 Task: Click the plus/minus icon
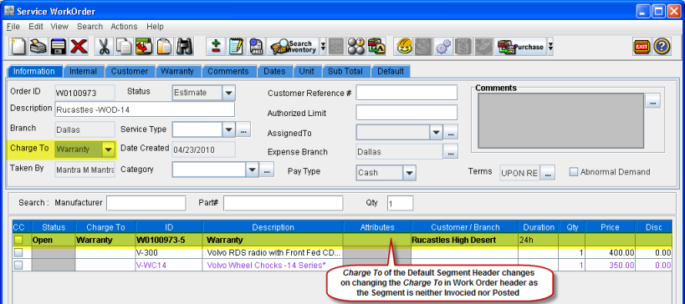click(x=216, y=46)
